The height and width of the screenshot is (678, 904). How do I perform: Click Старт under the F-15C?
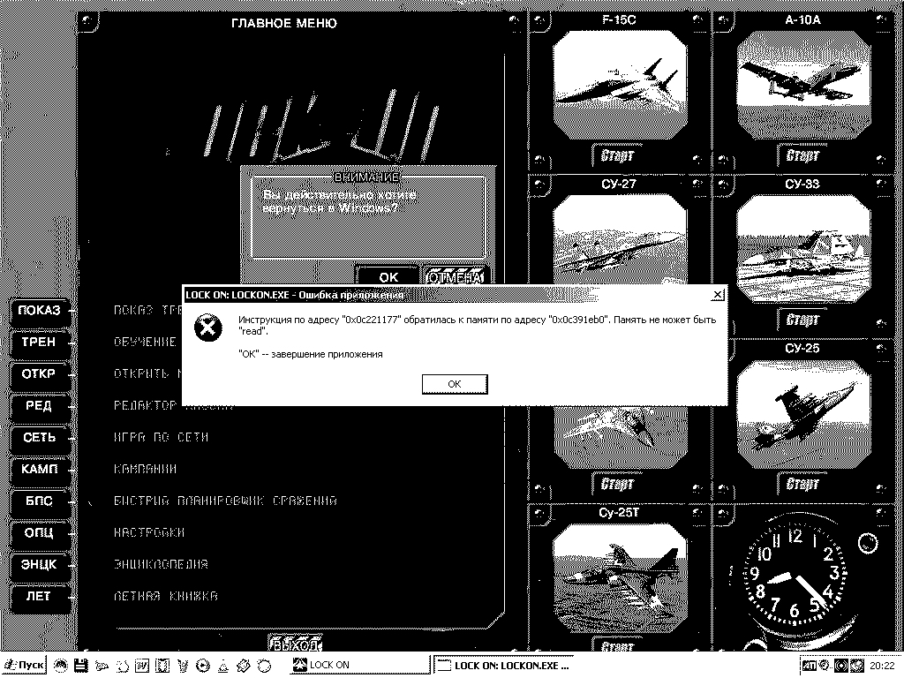tap(617, 155)
